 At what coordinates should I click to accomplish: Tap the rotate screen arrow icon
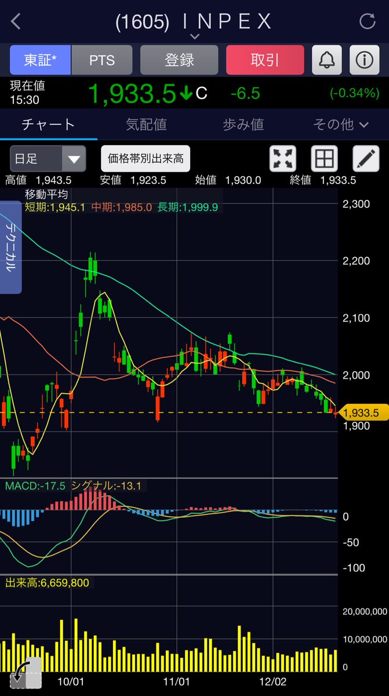click(26, 672)
